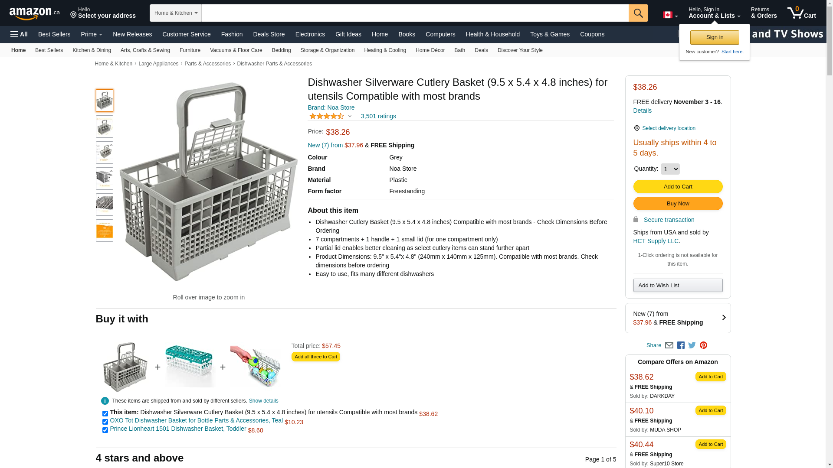
Task: Open the Quantity dropdown
Action: tap(670, 169)
